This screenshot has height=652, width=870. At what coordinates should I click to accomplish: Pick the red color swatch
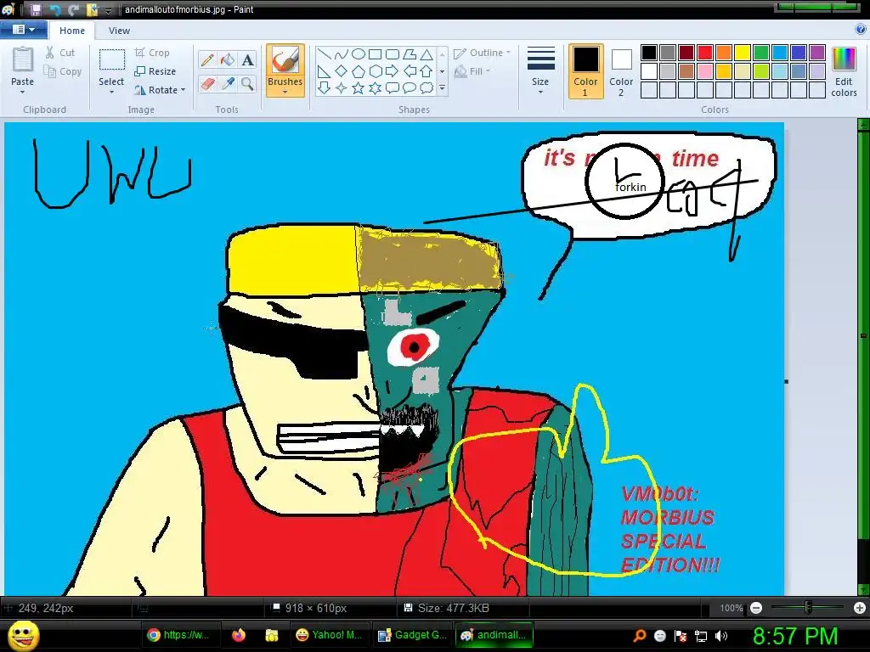pyautogui.click(x=705, y=53)
